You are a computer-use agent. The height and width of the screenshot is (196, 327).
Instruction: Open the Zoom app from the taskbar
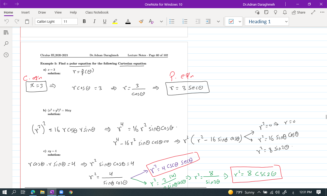click(x=61, y=192)
